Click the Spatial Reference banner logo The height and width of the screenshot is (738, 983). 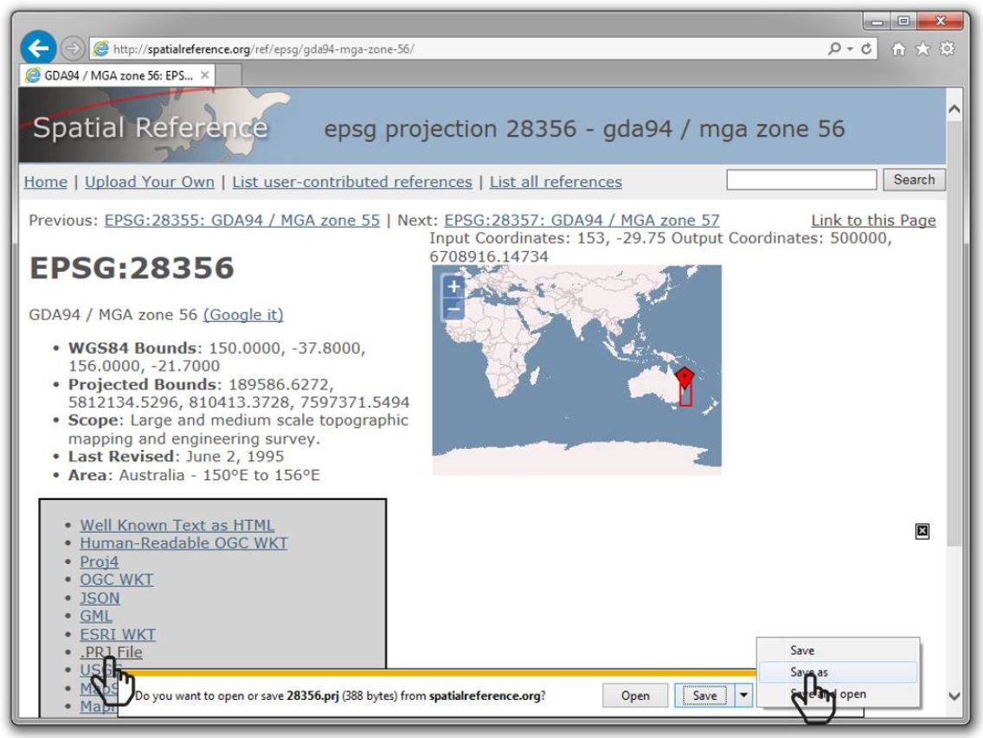click(x=151, y=127)
